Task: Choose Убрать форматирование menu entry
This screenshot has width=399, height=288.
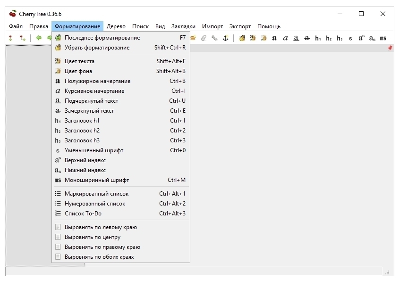Action: pyautogui.click(x=120, y=48)
